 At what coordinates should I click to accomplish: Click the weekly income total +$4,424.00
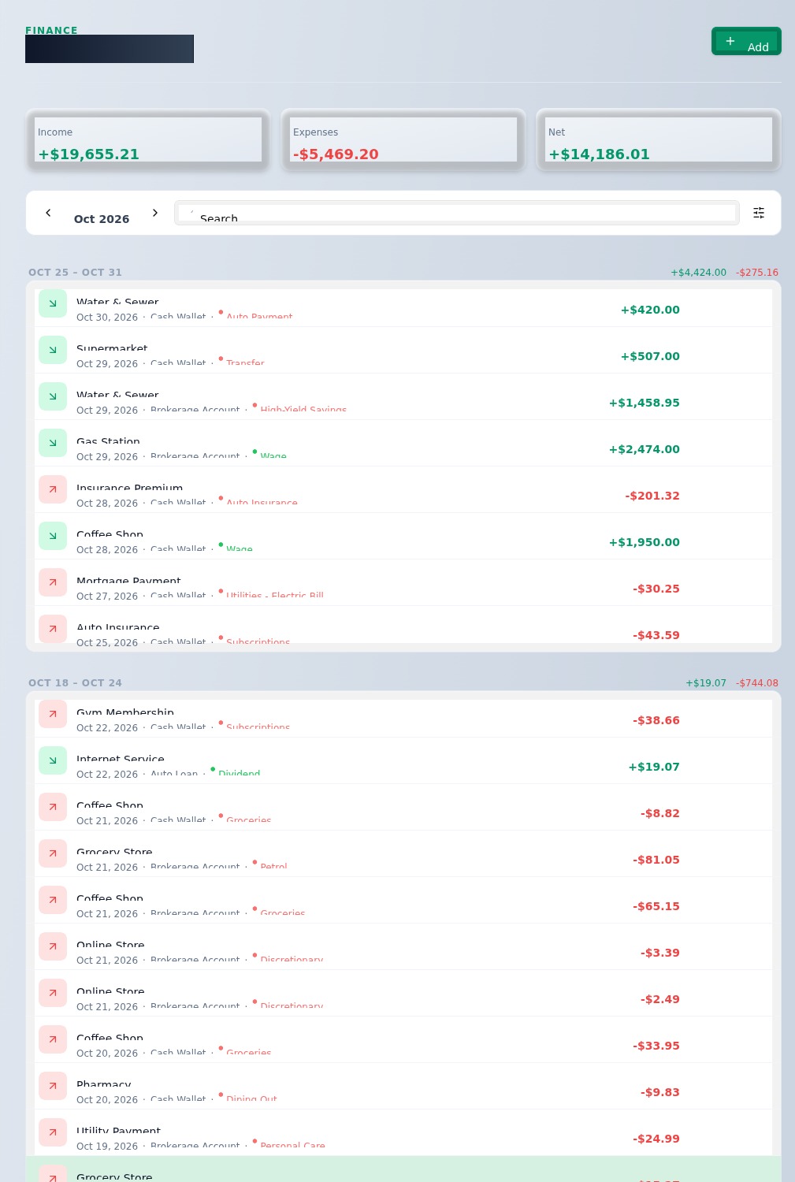(698, 273)
